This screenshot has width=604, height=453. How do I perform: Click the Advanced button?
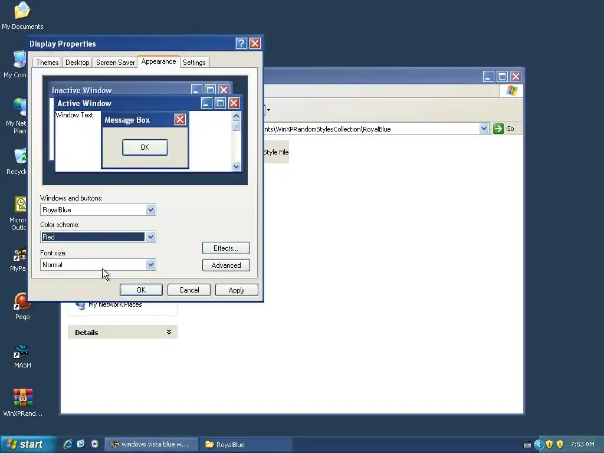coord(226,265)
